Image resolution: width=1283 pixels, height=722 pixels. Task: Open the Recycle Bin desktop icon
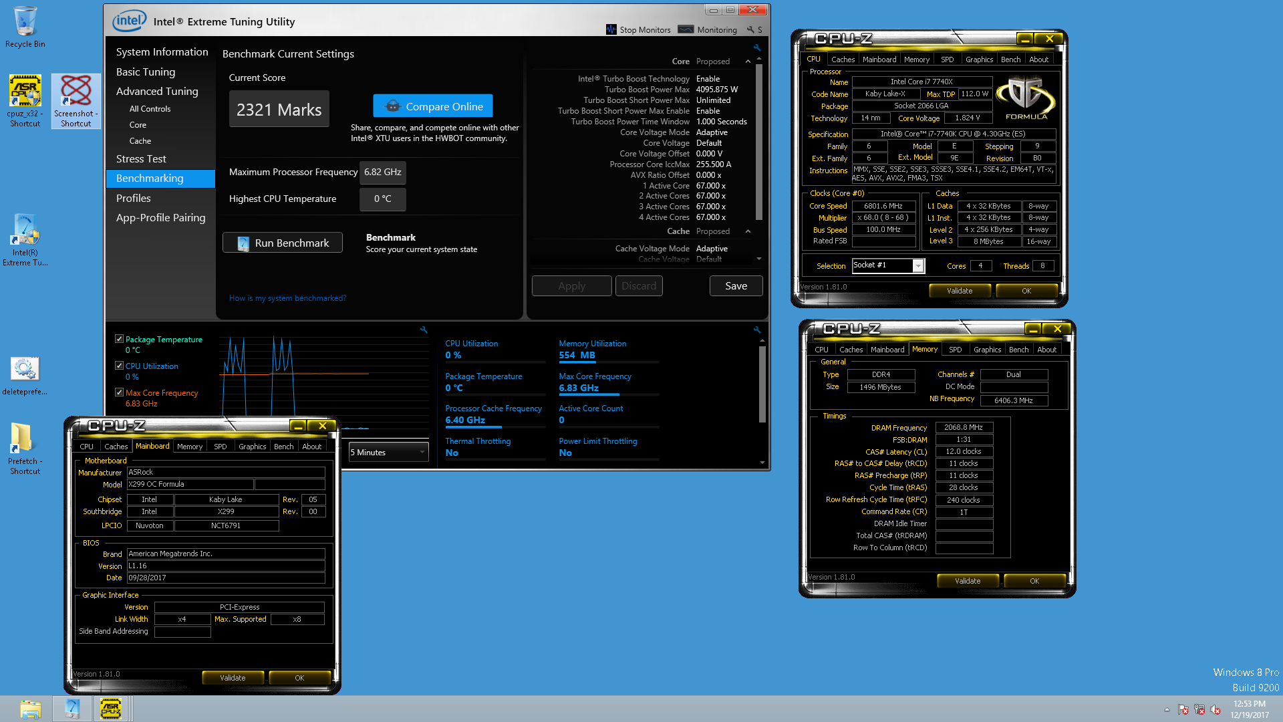point(25,27)
